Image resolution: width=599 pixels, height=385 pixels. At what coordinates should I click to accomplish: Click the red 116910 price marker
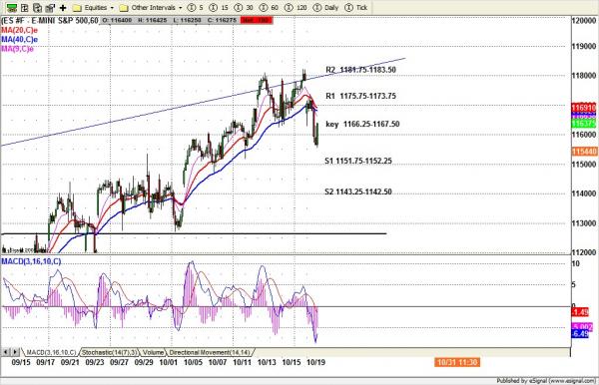584,107
